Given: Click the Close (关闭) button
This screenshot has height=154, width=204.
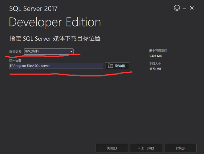Looking at the screenshot, I should (112, 148).
